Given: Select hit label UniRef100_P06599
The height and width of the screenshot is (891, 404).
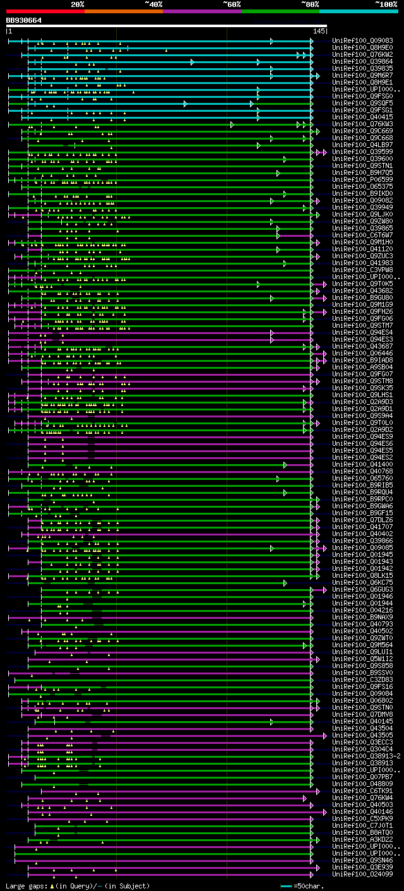Looking at the screenshot, I should pos(362,179).
